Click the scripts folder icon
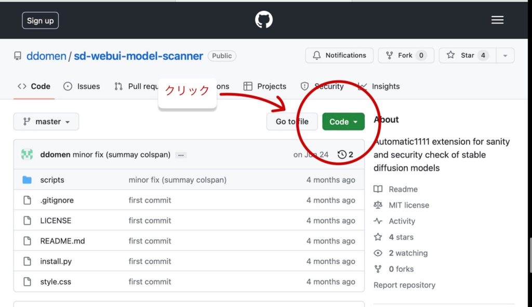532x307 pixels. [x=27, y=180]
